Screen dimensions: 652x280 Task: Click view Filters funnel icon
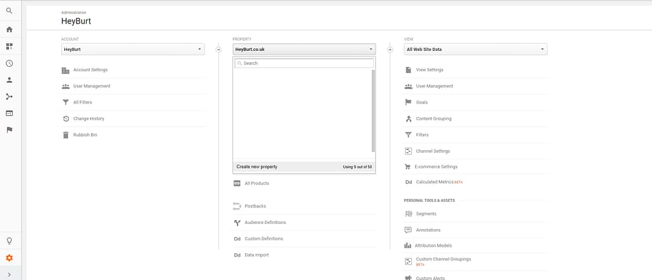[x=408, y=135]
